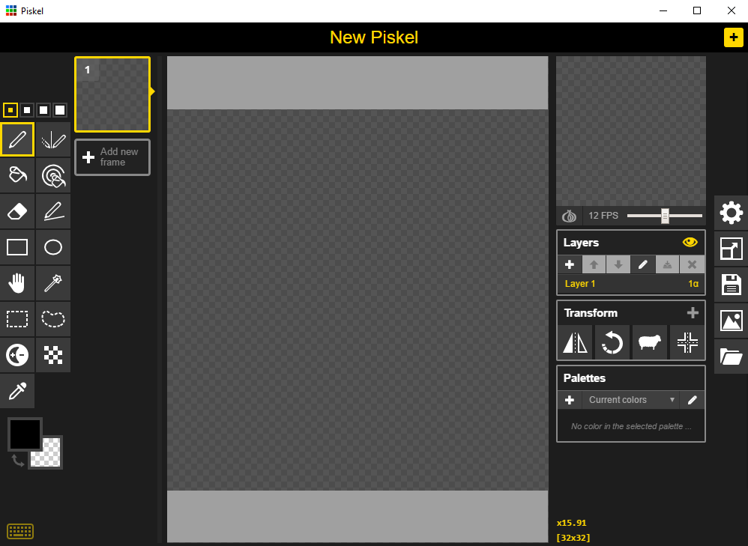Click the [32x32] size readout
This screenshot has height=546, width=748.
[573, 538]
